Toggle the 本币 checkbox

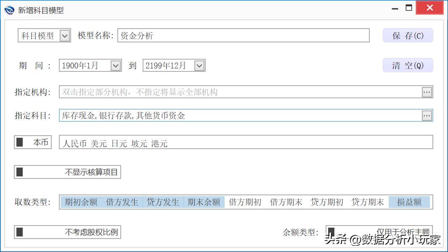point(19,142)
